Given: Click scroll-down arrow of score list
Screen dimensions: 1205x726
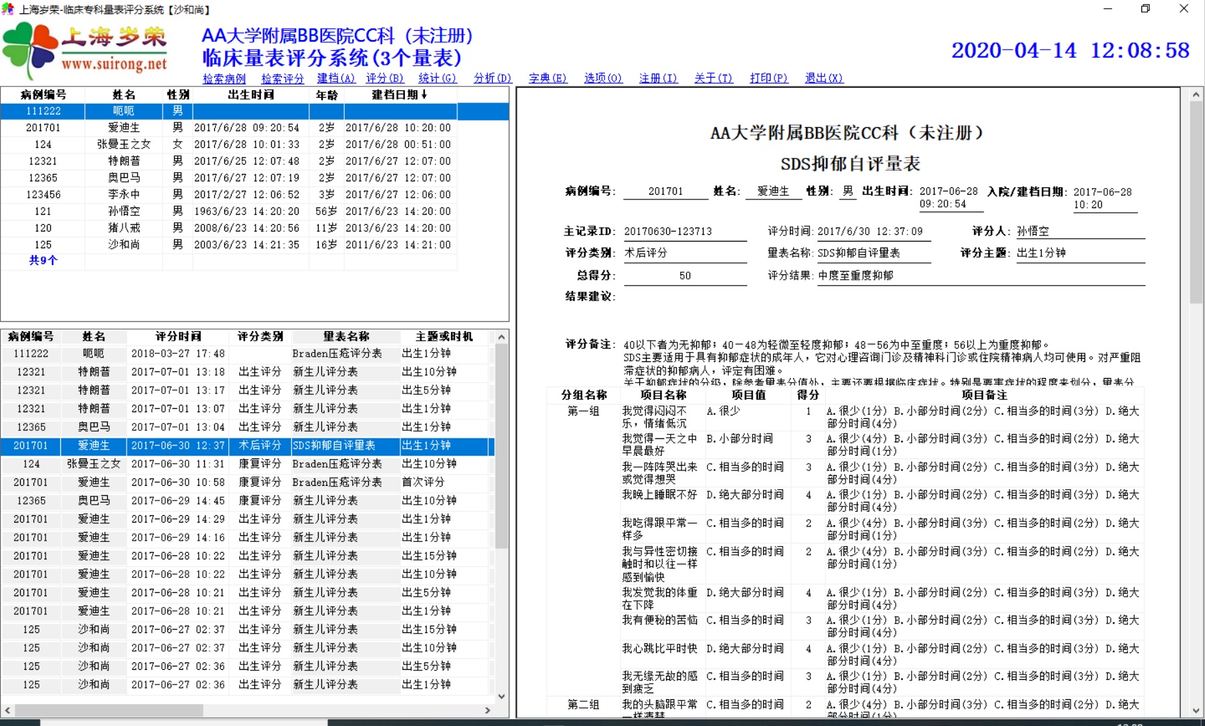Looking at the screenshot, I should coord(501,697).
